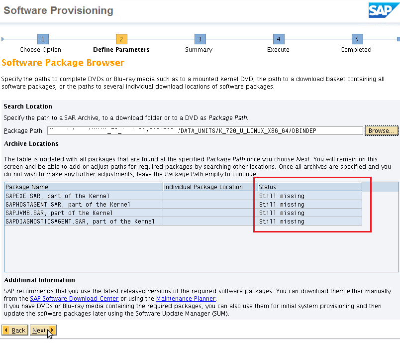Screen dimensions: 400x343
Task: Click the Software Package Browser heading
Action: (x=63, y=63)
